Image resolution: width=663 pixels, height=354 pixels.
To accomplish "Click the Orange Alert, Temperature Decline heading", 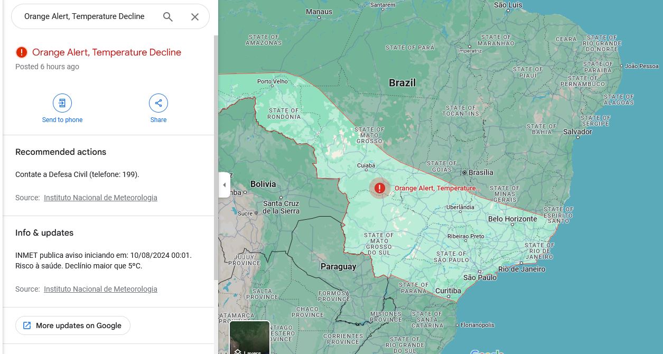I will point(107,52).
